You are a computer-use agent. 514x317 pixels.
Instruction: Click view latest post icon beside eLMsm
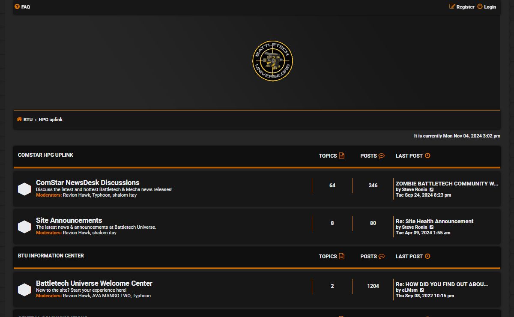422,290
